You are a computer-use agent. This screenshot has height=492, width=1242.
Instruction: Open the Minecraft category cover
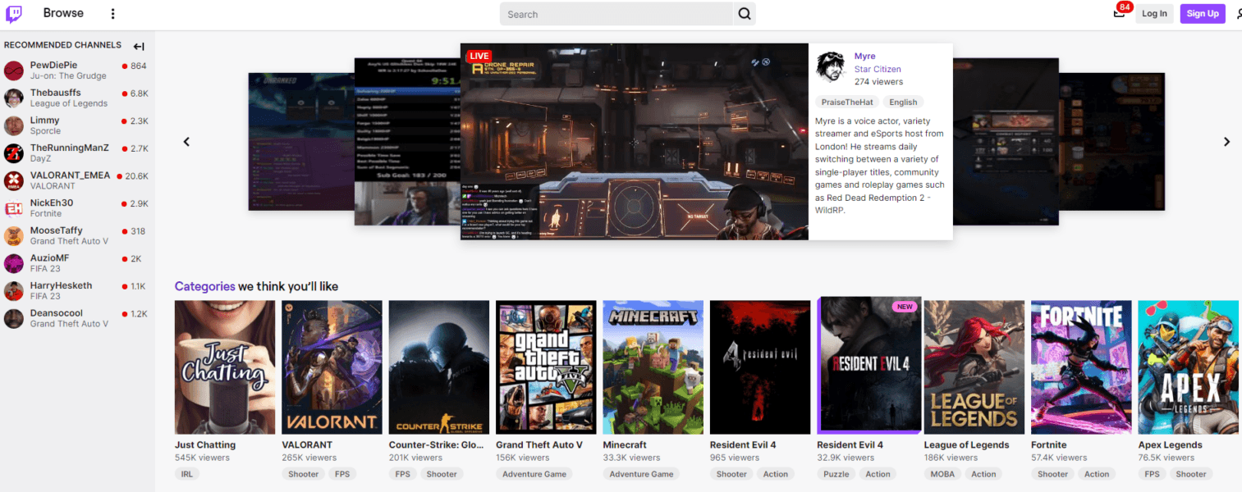(x=653, y=367)
